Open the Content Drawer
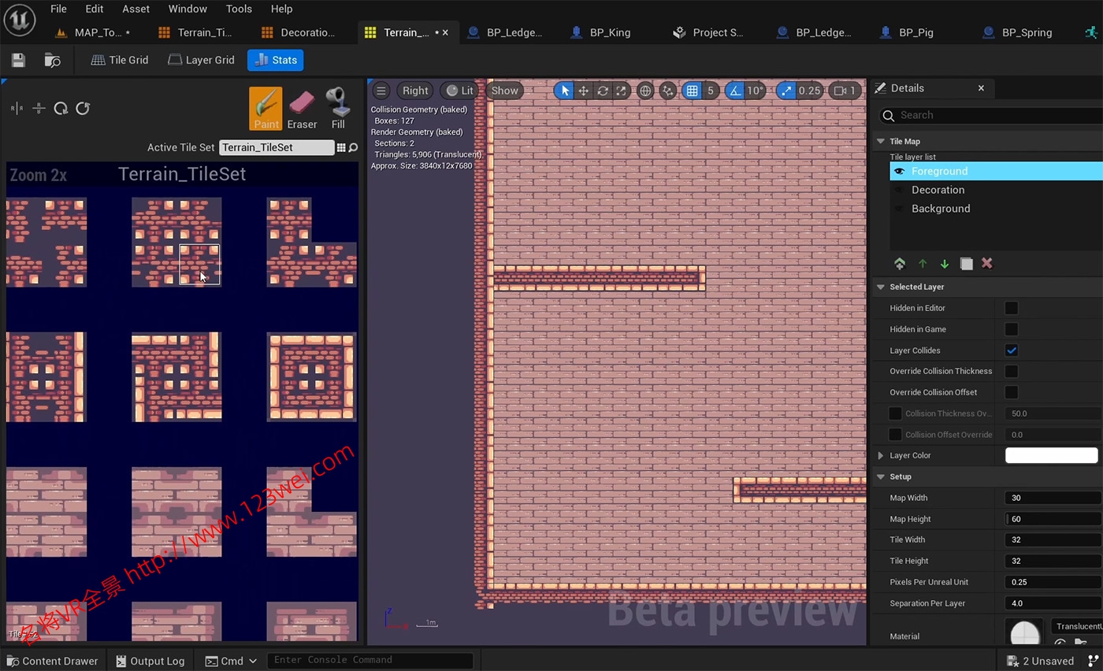The image size is (1103, 671). tap(52, 661)
